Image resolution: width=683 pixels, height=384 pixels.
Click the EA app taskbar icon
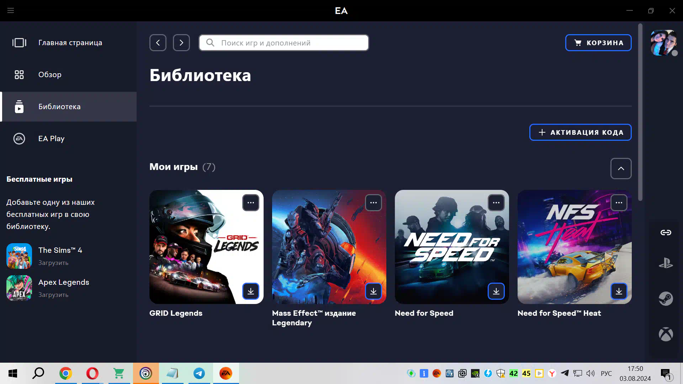click(x=226, y=373)
